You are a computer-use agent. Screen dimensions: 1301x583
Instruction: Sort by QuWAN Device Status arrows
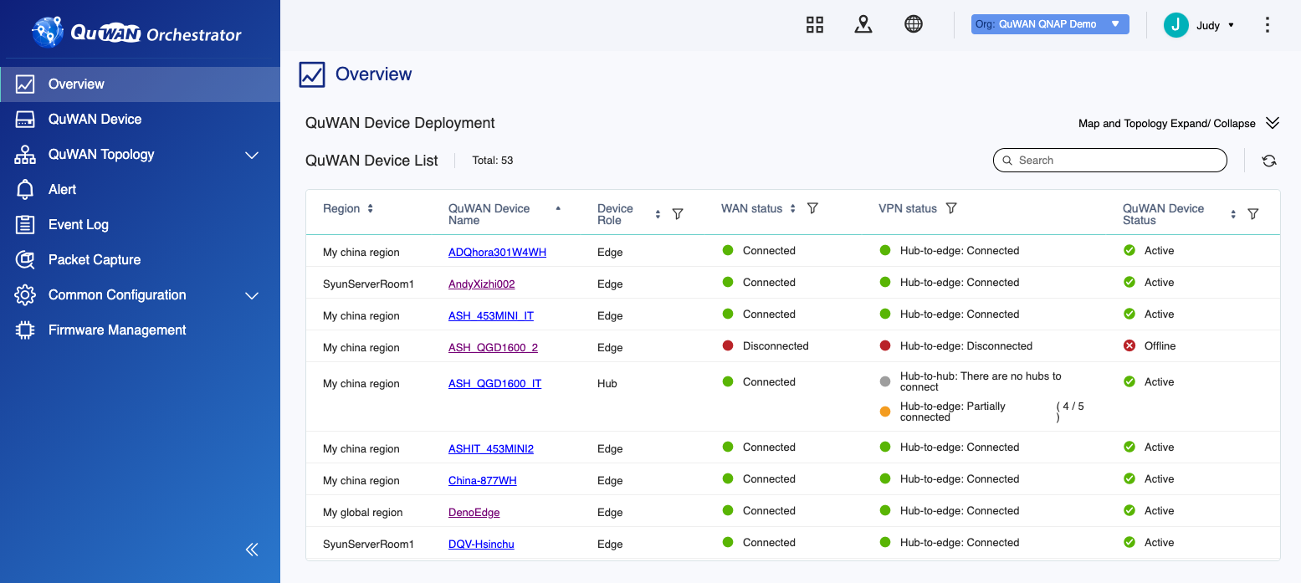(1233, 214)
